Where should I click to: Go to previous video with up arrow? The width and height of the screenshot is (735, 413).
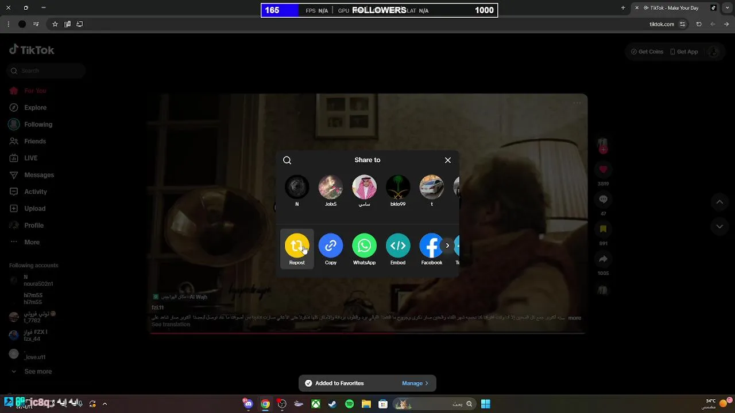(x=719, y=202)
